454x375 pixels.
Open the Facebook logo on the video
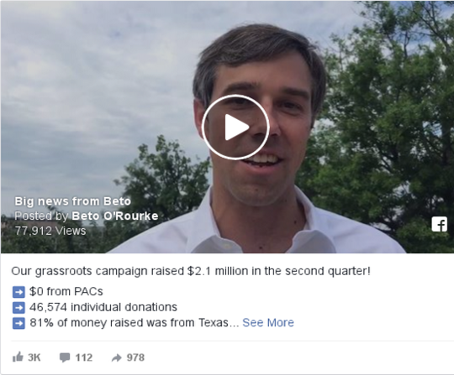(440, 224)
